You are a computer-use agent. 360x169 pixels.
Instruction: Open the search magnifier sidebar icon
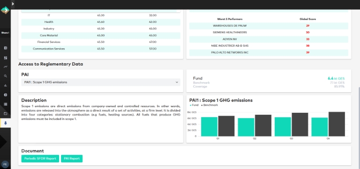6,76
